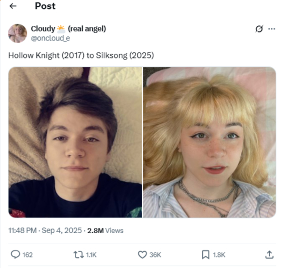The width and height of the screenshot is (284, 268).
Task: Click the Cloudy (real angel) display name
Action: point(68,28)
